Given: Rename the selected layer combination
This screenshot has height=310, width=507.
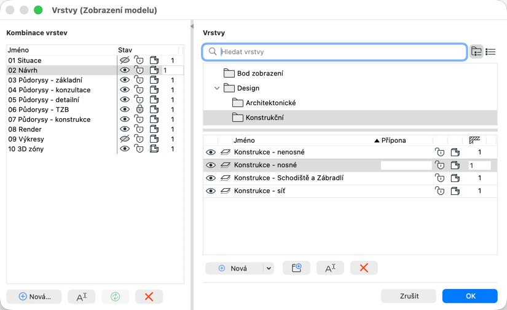Looking at the screenshot, I should click(x=82, y=296).
